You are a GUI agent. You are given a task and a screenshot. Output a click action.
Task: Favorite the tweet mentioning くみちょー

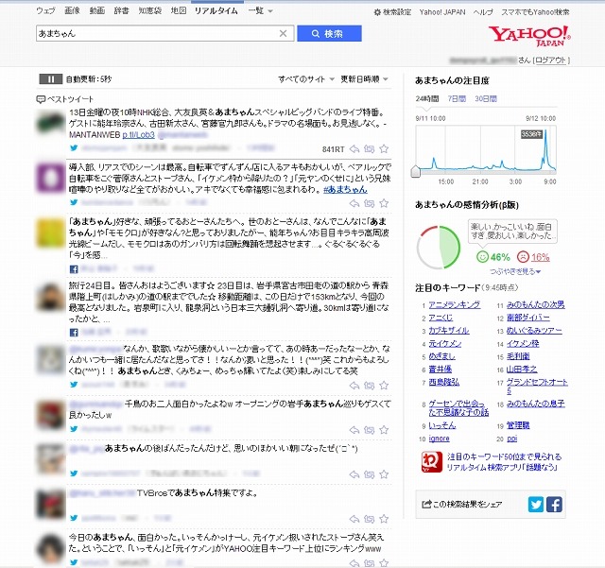(x=384, y=385)
